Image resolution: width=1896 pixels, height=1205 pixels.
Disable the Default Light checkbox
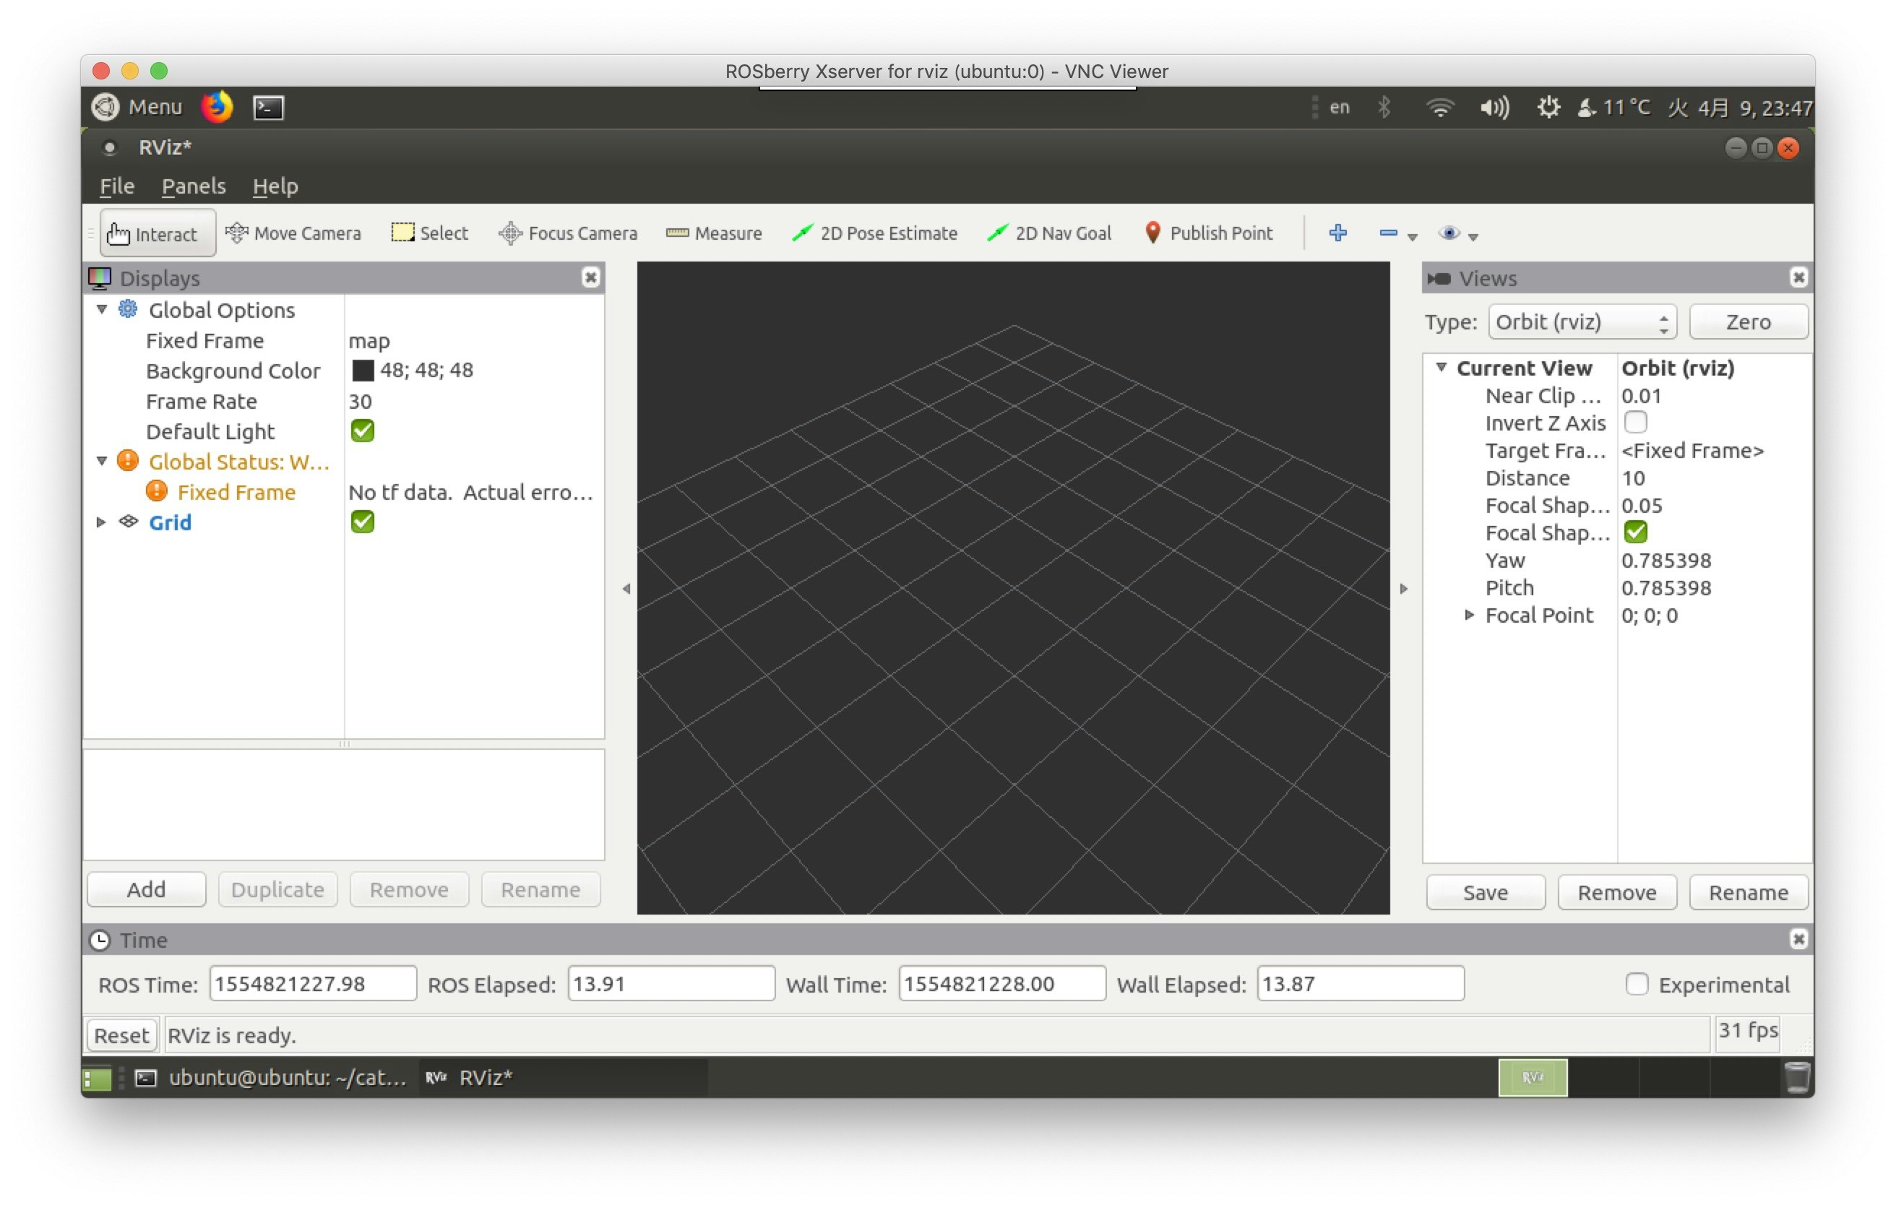[362, 431]
